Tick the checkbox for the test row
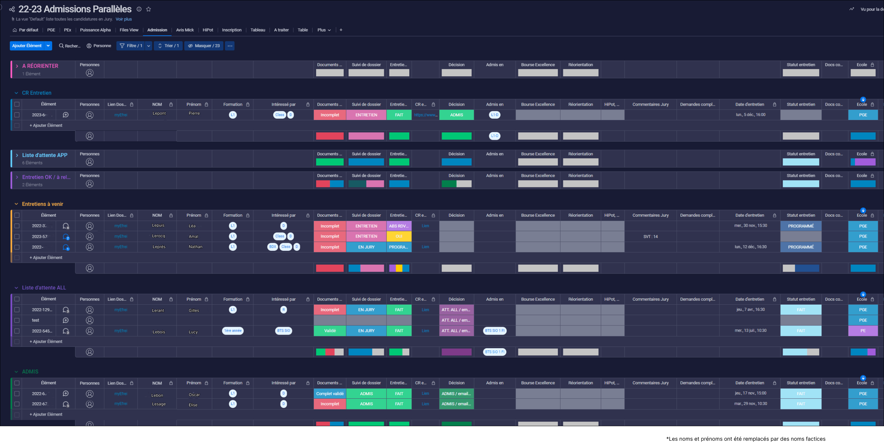Viewport: 884px width, 446px height. [x=17, y=320]
